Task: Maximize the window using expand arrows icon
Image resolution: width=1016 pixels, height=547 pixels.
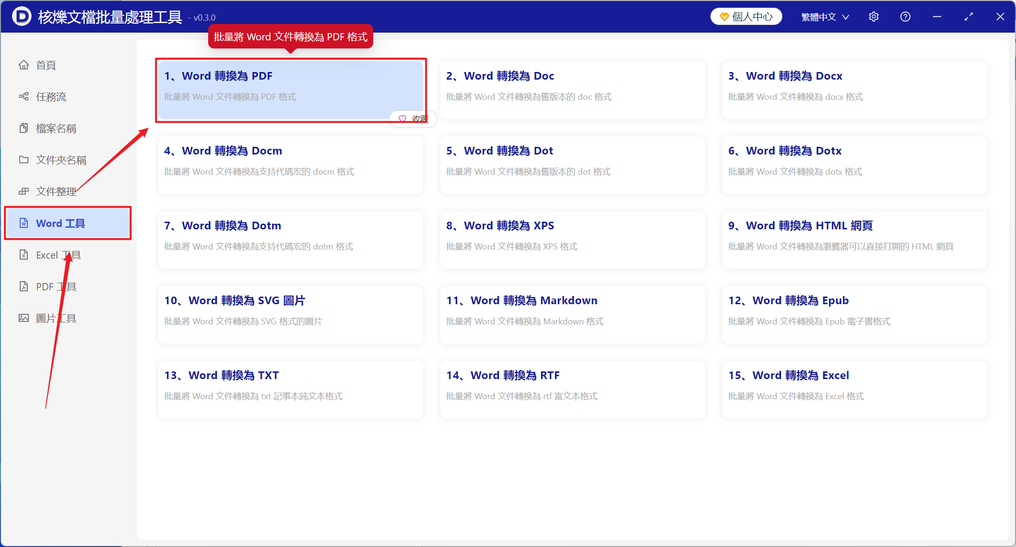Action: pyautogui.click(x=969, y=17)
